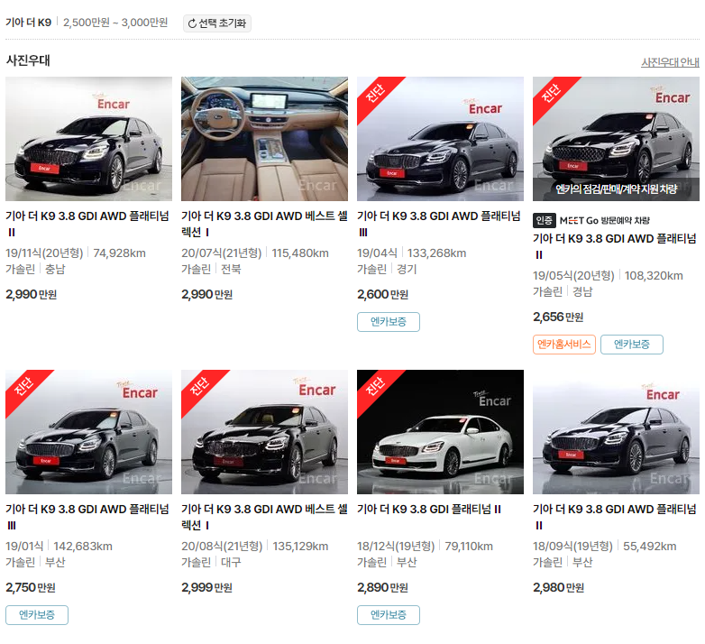Click the 19/04식 year text
Image resolution: width=705 pixels, height=644 pixels.
[x=377, y=253]
